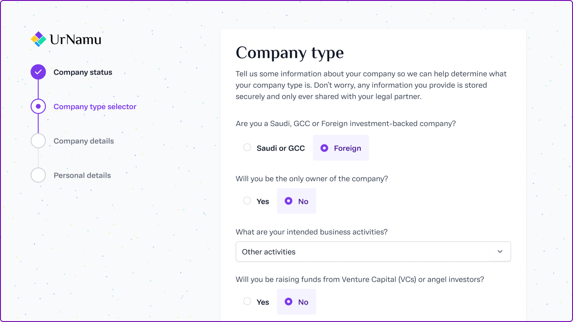Jump to the Personal details step label
573x322 pixels.
(82, 176)
